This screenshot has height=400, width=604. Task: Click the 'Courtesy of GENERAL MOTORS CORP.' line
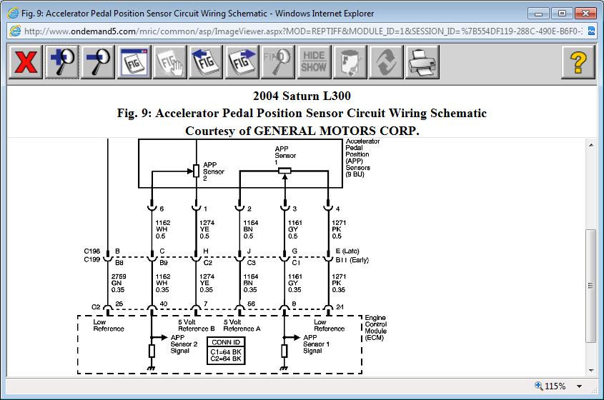[302, 131]
